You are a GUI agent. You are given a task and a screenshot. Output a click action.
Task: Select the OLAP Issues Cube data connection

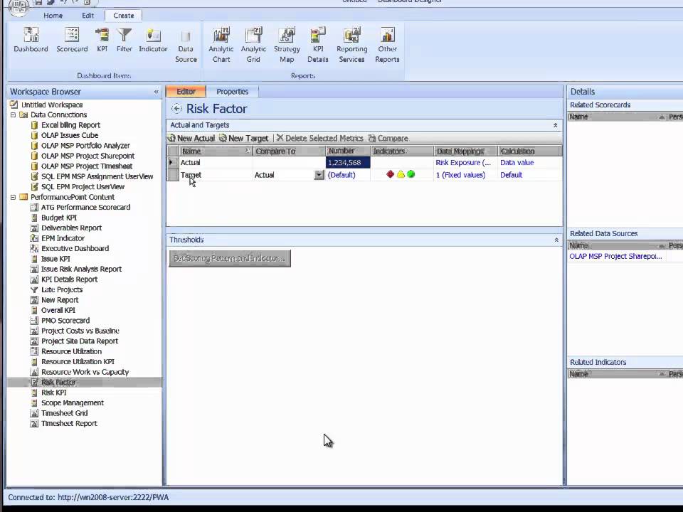pyautogui.click(x=70, y=135)
